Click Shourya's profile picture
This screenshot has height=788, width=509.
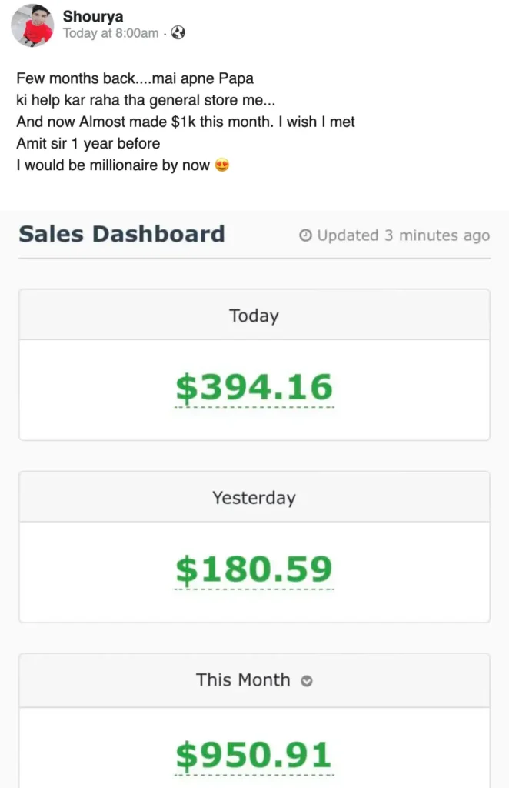tap(32, 25)
